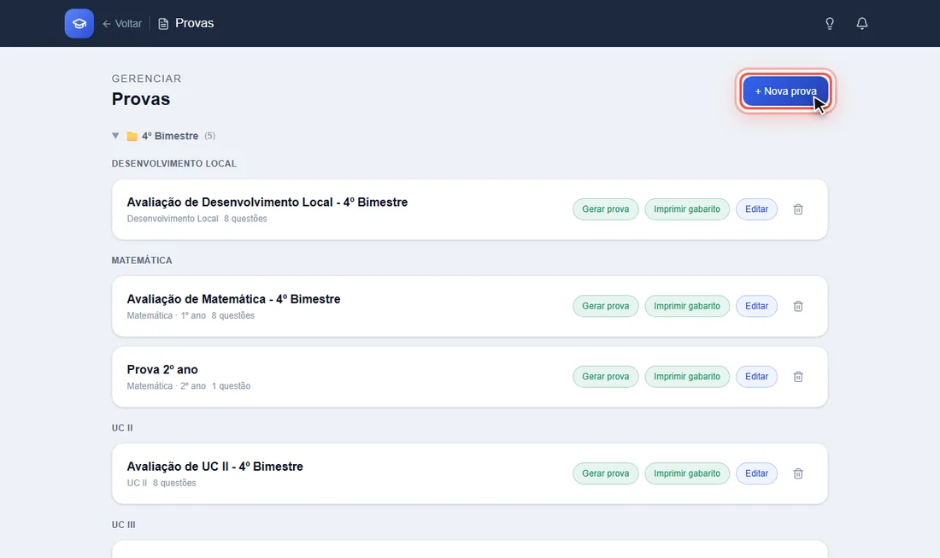Click trash icon for Prova 2º ano
940x558 pixels.
(x=798, y=376)
